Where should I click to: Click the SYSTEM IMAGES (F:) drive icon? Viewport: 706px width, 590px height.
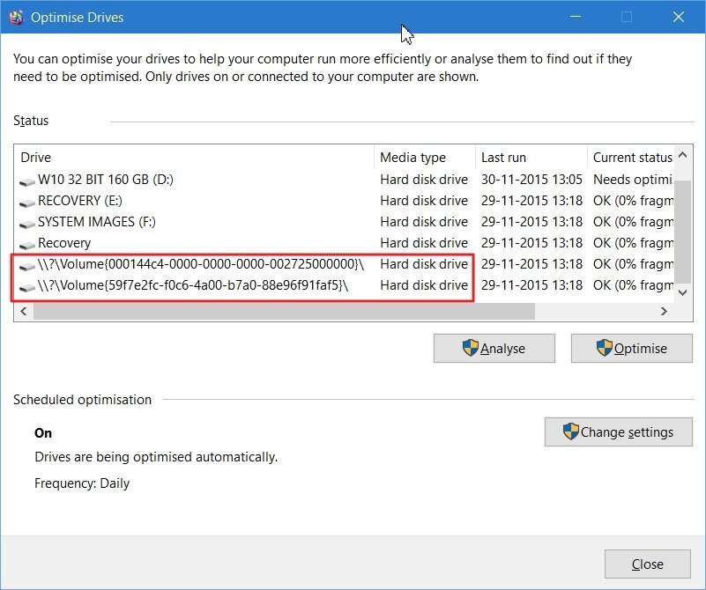pos(27,222)
